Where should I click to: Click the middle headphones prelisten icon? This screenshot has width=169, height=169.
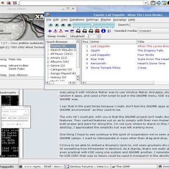pyautogui.click(x=84, y=31)
